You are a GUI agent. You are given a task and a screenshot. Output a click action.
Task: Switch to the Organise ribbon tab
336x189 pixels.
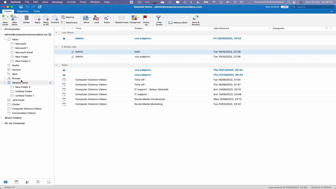(x=23, y=11)
